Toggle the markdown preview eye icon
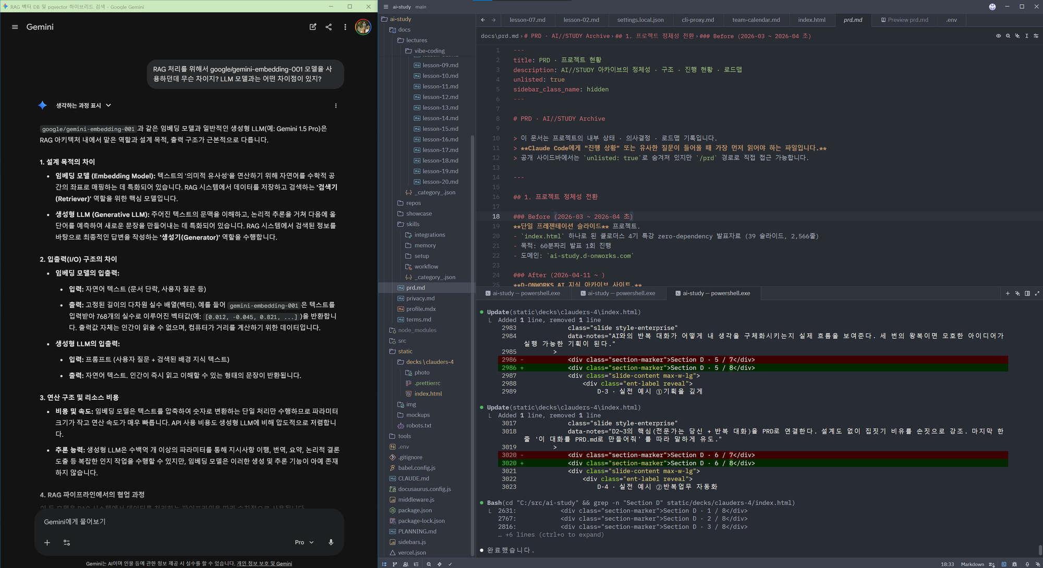The image size is (1043, 568). point(998,36)
